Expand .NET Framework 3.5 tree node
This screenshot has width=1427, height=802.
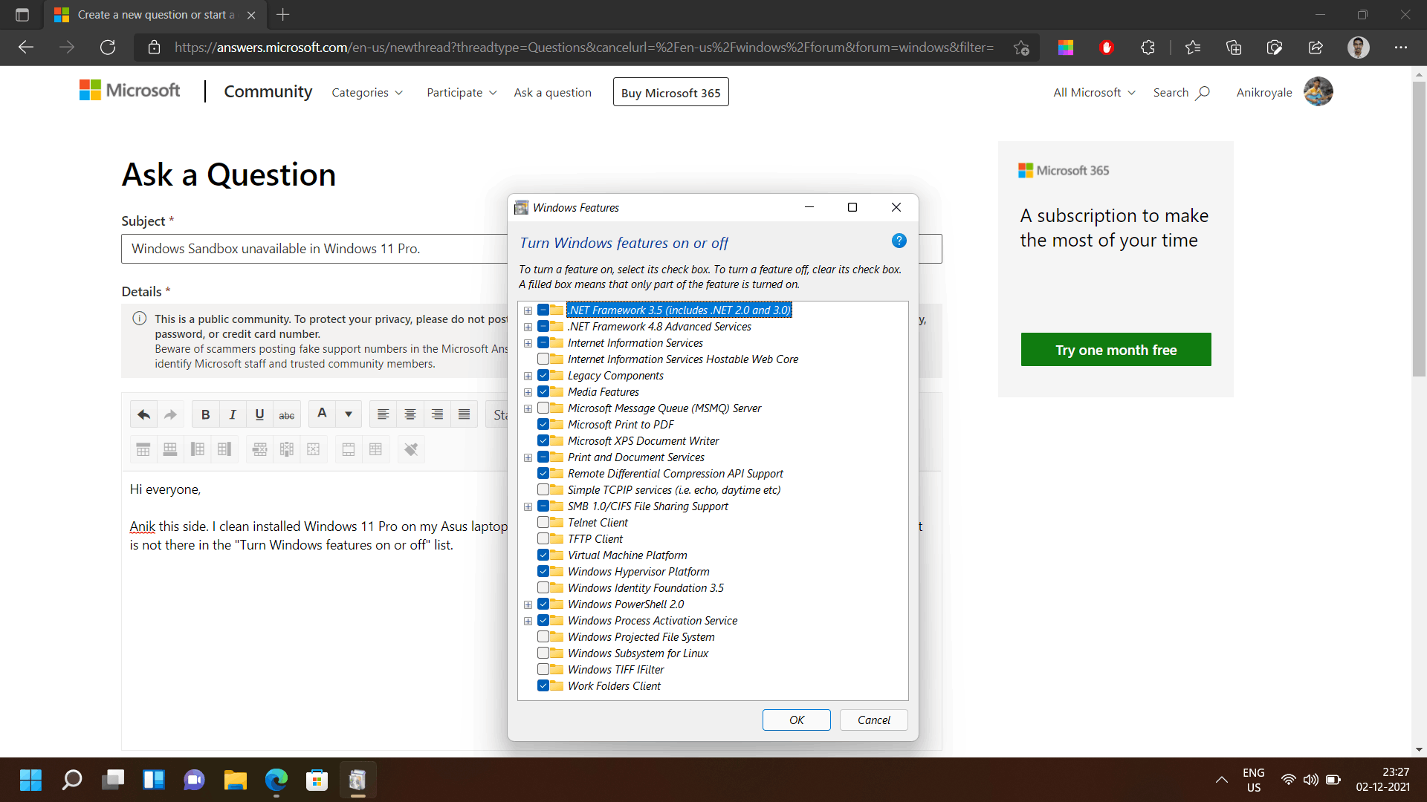528,310
